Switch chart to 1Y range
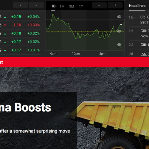The height and width of the screenshot is (149, 149). click(81, 7)
